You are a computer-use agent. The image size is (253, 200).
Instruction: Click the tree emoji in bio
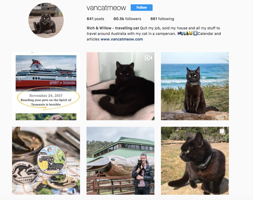[x=187, y=33]
